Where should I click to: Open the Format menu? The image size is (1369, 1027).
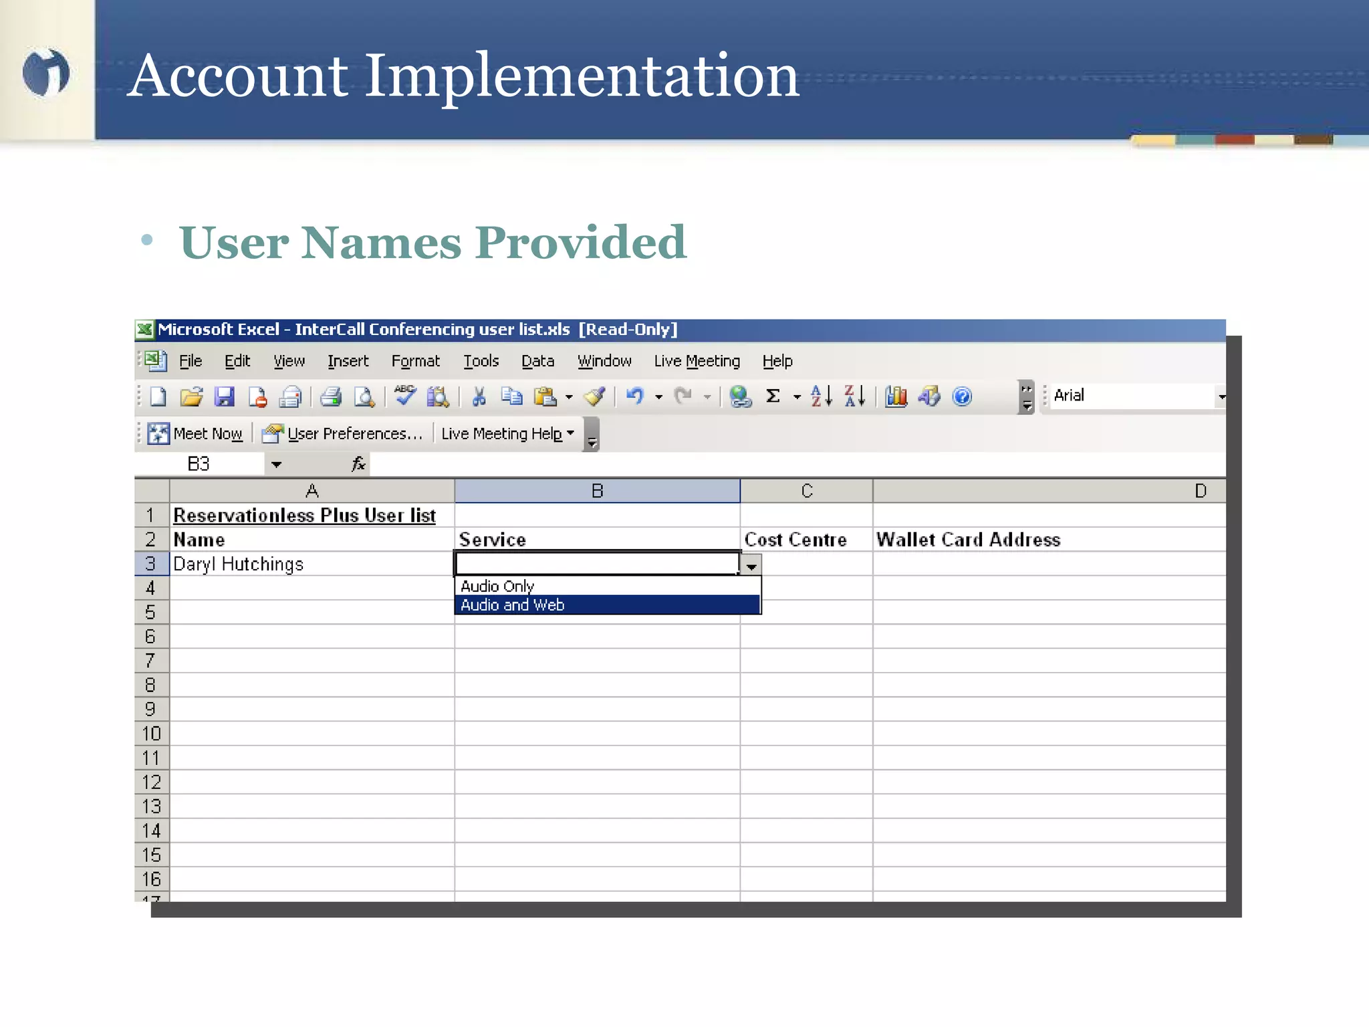click(415, 361)
